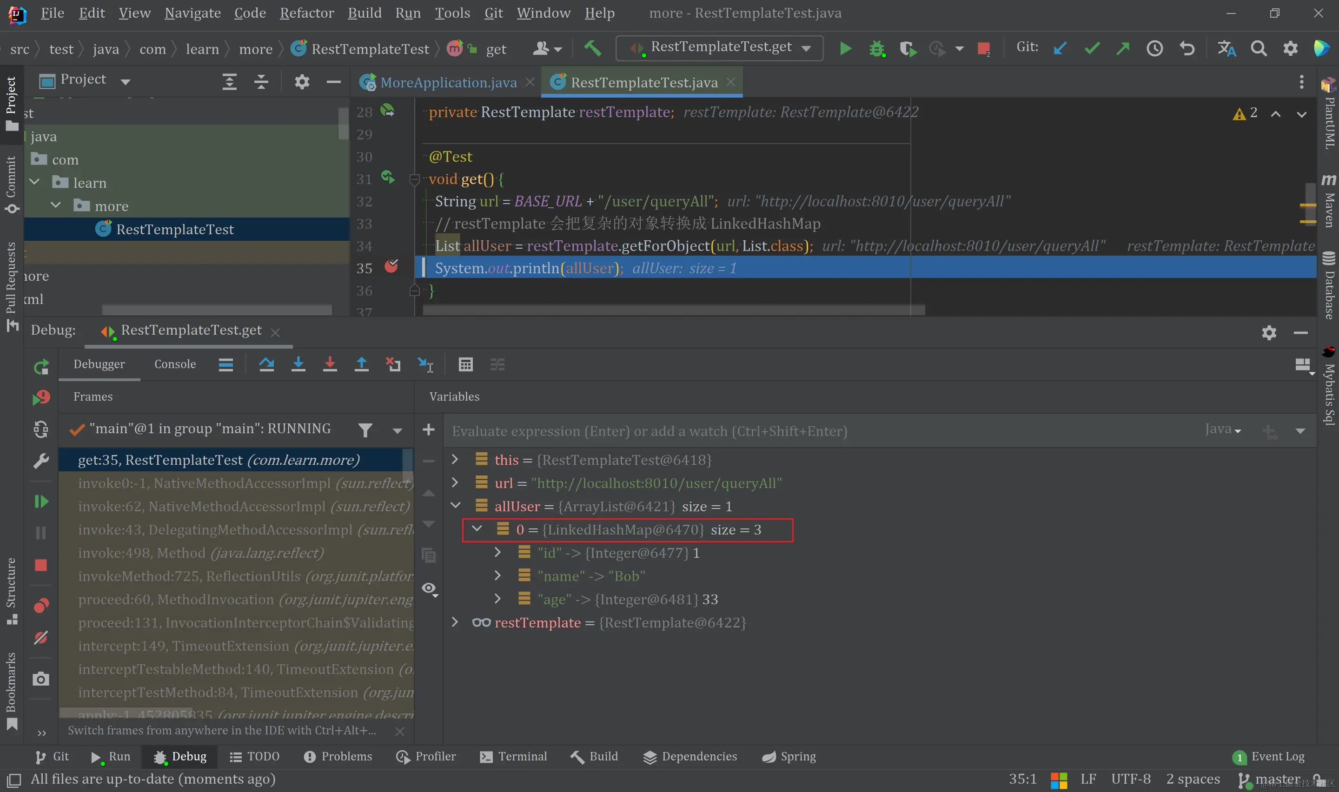Open IDE settings gear in top toolbar
Viewport: 1339px width, 792px height.
click(x=1291, y=48)
